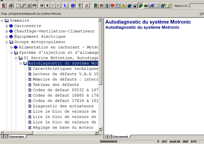204x144 pixels.
Task: Click the checklist clipboard icon
Action: click(x=157, y=6)
